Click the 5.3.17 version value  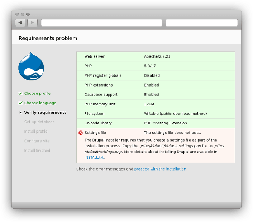coord(150,66)
